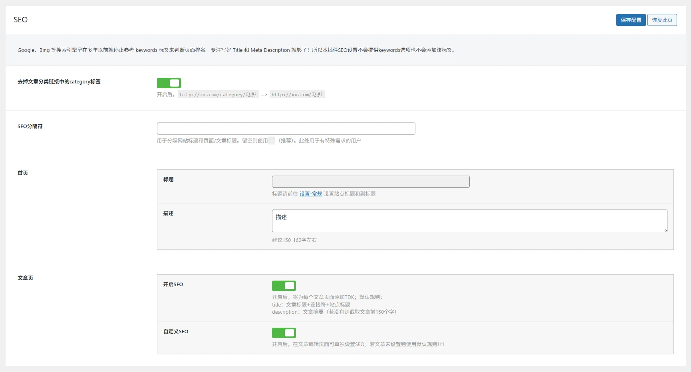
Task: Click the 保存配置 button
Action: coord(631,20)
